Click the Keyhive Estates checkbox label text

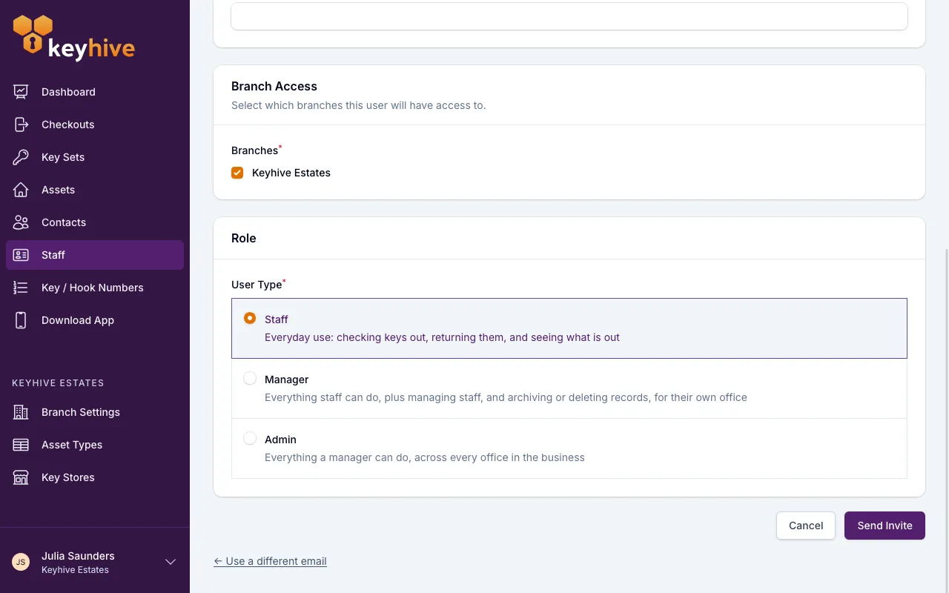pos(291,173)
